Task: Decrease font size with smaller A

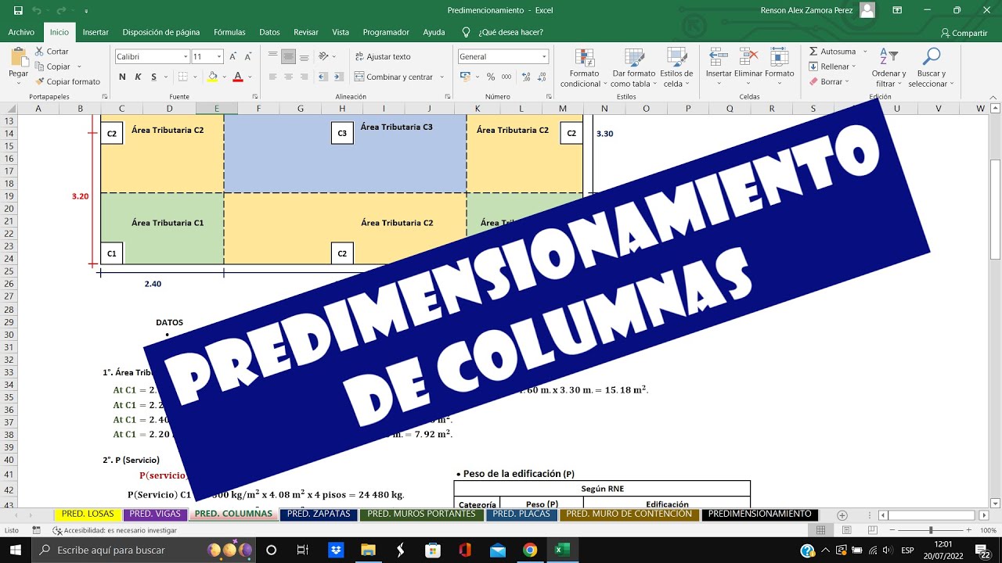Action: (247, 56)
